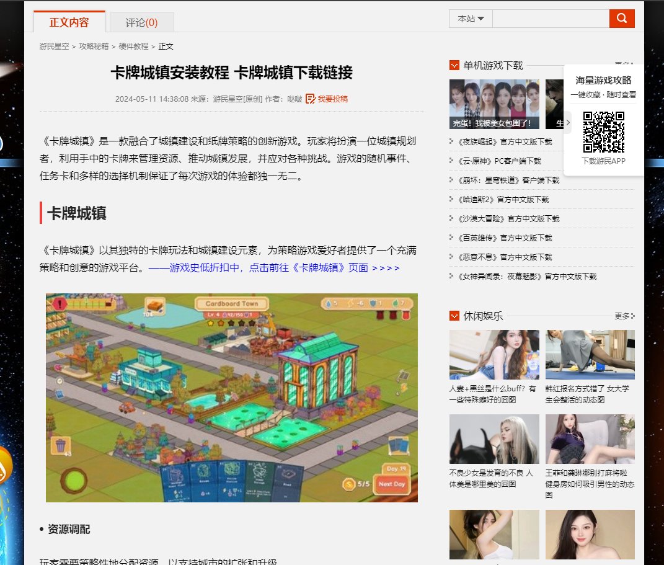Click the 我要投稿 submission icon
Image resolution: width=664 pixels, height=565 pixels.
pos(311,99)
